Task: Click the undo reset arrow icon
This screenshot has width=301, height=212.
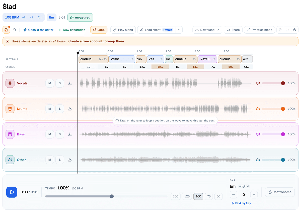Action: pyautogui.click(x=14, y=30)
